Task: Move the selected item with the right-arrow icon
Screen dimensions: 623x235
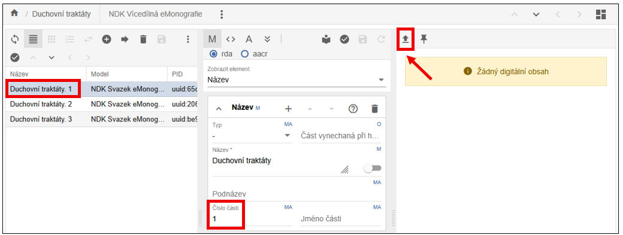Action: [125, 39]
